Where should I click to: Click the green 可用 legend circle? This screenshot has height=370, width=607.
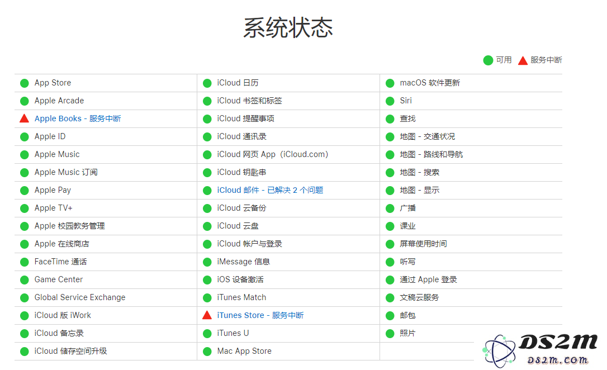pyautogui.click(x=488, y=60)
